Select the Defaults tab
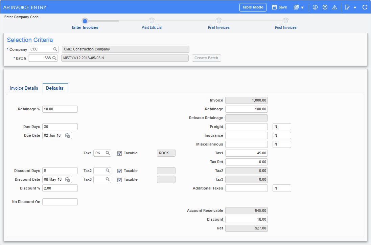 [x=55, y=88]
